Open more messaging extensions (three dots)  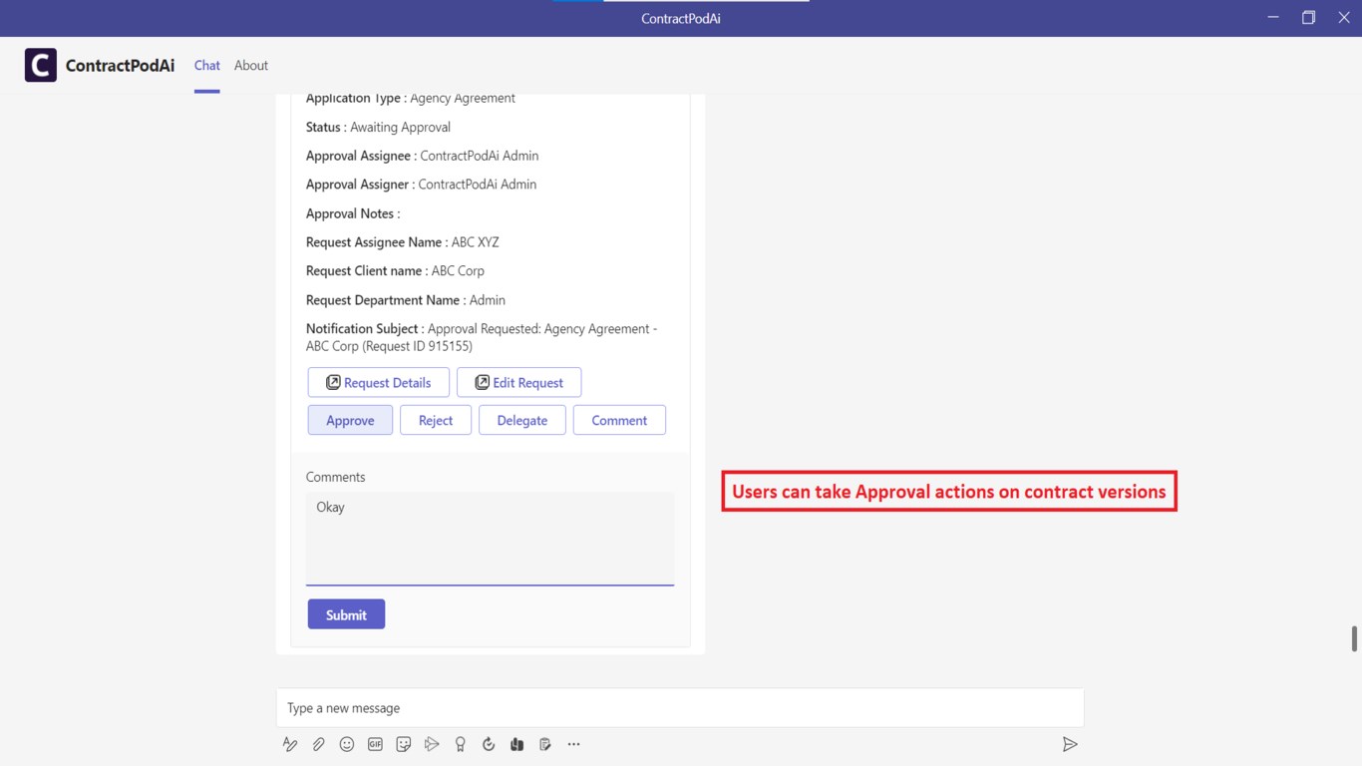(x=573, y=744)
